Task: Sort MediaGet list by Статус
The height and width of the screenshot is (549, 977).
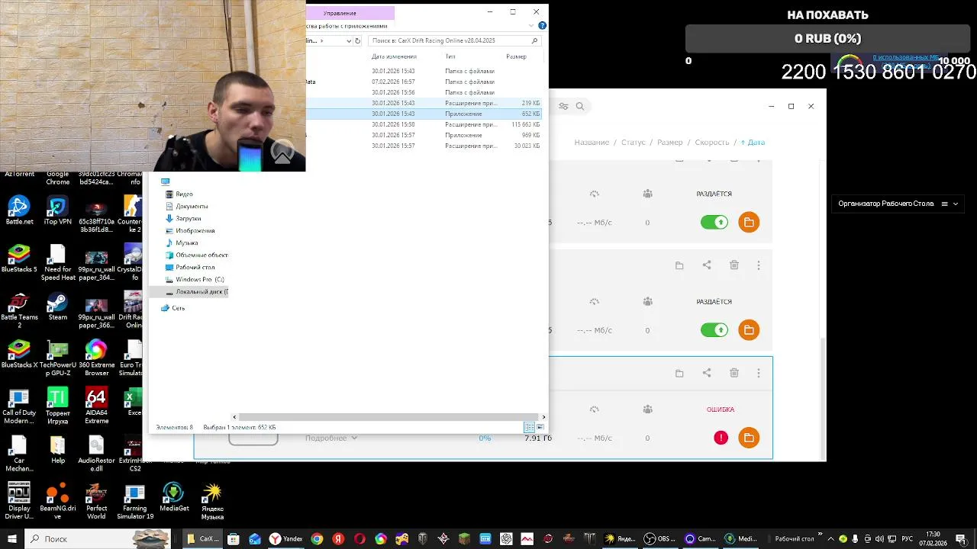Action: click(x=633, y=143)
